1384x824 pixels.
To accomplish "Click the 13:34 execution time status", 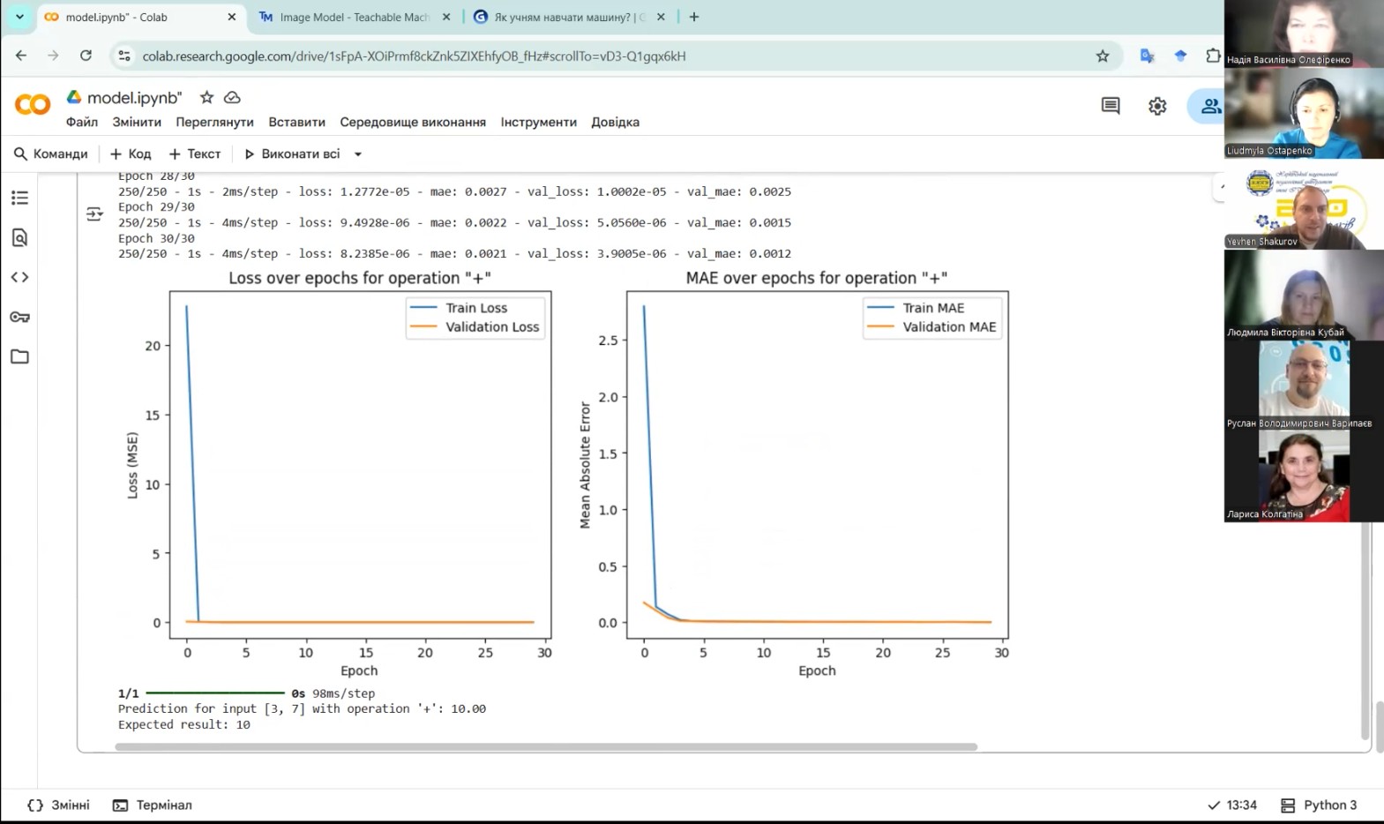I will click(x=1232, y=805).
